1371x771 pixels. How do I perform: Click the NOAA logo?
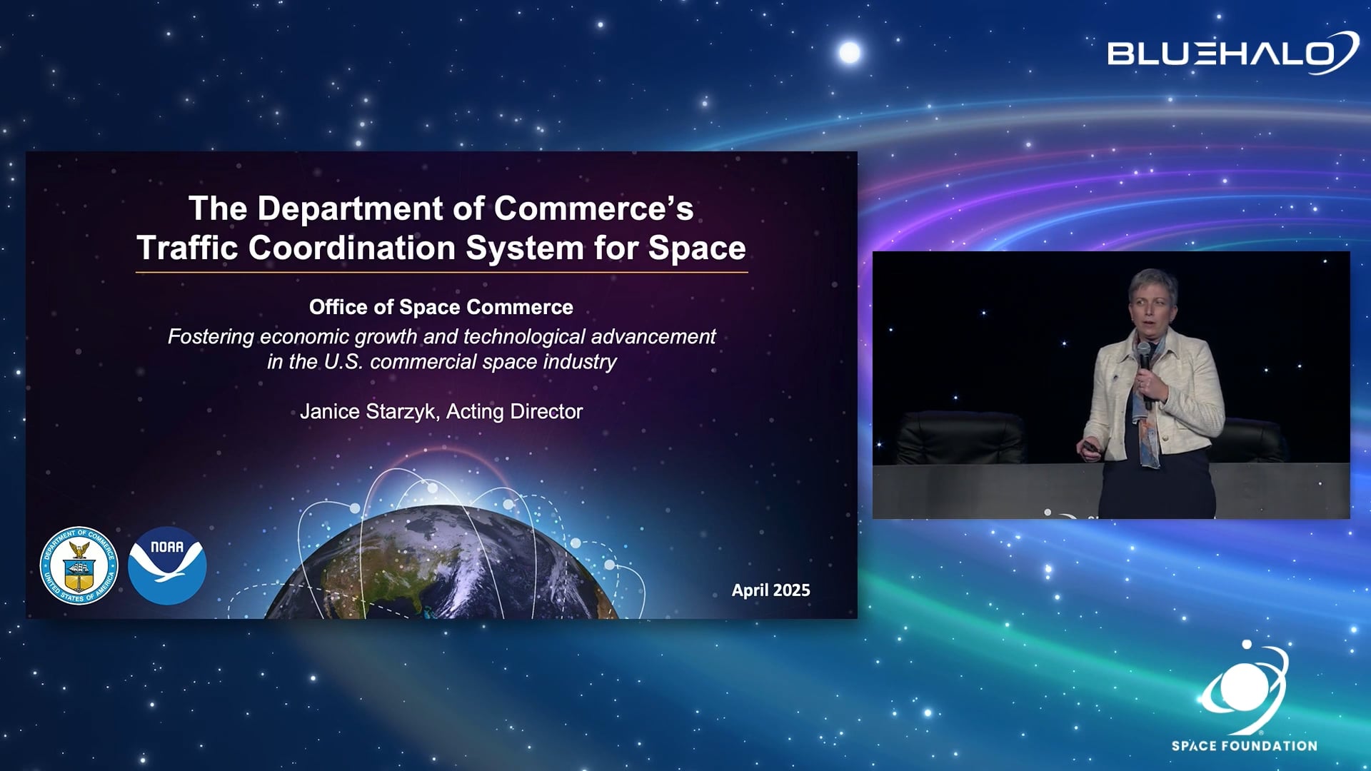167,565
